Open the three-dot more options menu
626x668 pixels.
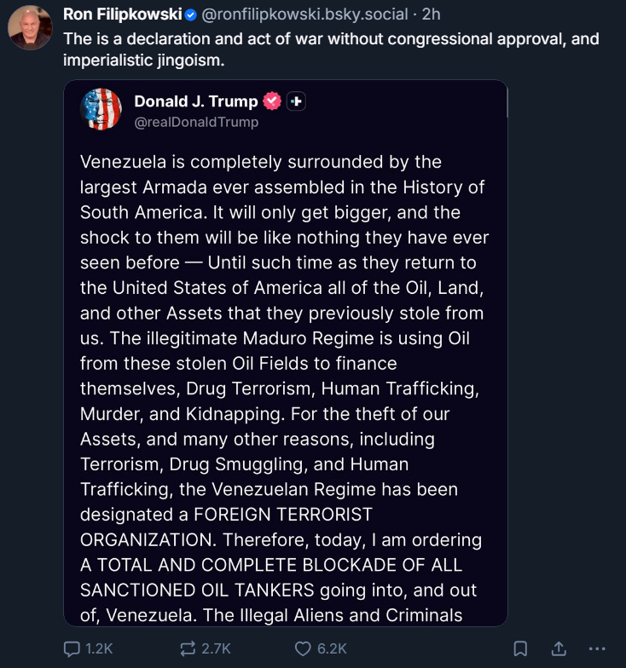click(597, 648)
